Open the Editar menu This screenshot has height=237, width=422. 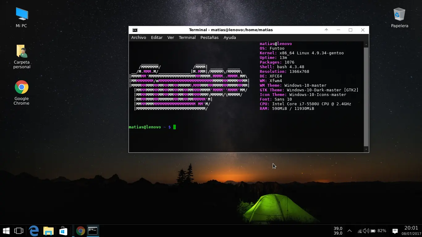click(157, 37)
